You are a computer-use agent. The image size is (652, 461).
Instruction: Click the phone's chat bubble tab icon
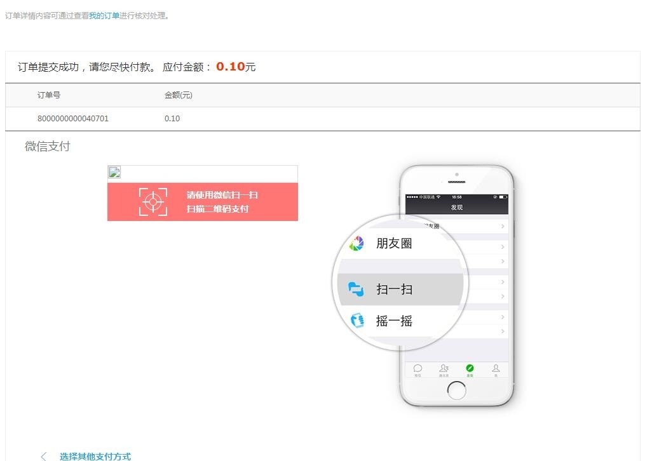coord(418,368)
